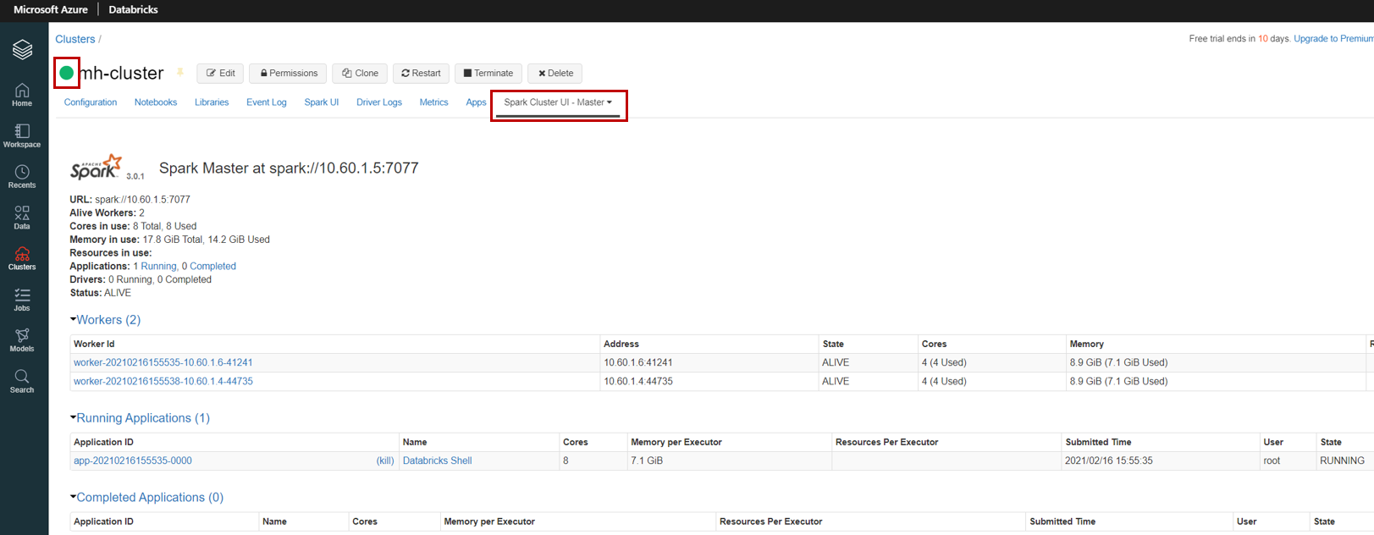Switch to the Libraries tab
The image size is (1374, 535).
(212, 102)
